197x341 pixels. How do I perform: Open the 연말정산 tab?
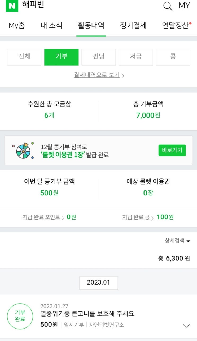tap(176, 25)
